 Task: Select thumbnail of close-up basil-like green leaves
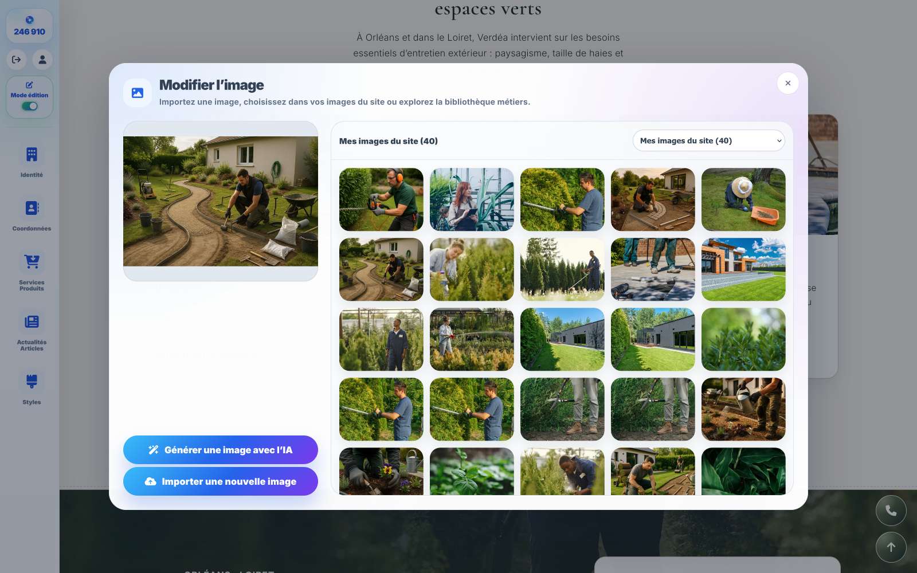pyautogui.click(x=472, y=471)
